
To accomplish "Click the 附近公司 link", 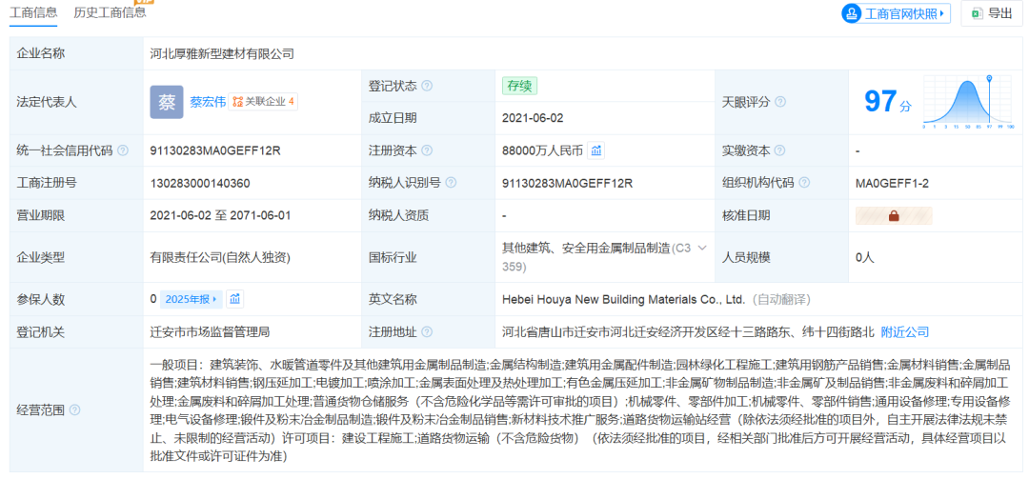I will pos(905,332).
